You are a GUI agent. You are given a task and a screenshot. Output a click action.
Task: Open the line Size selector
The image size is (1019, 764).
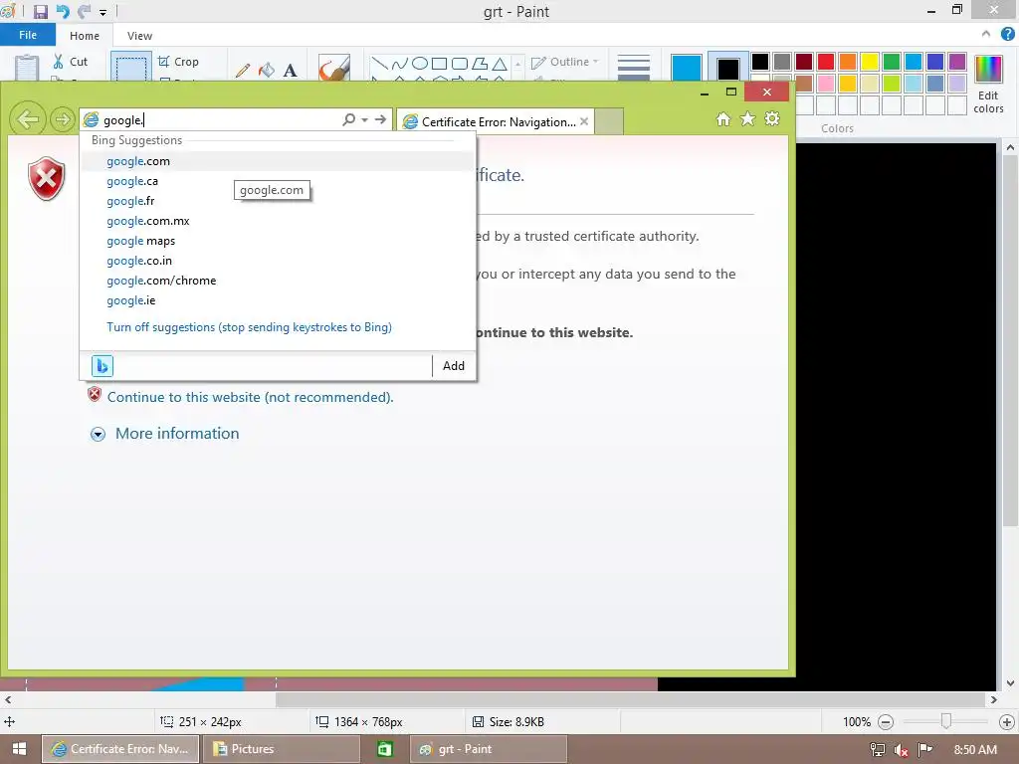pyautogui.click(x=634, y=67)
